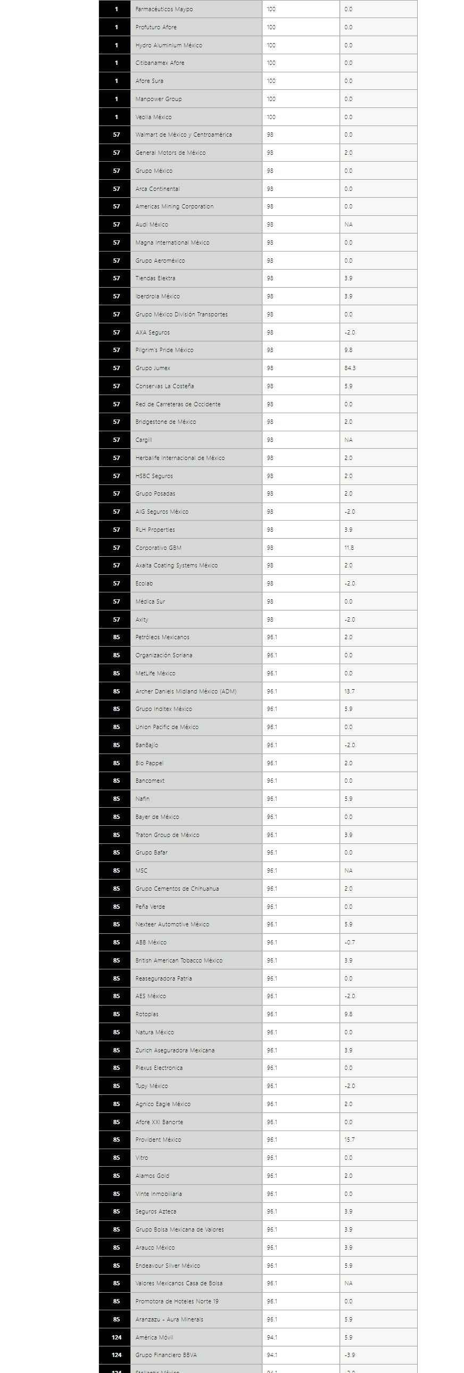Click the Grupo Financiero BBVA name cell

tap(196, 1355)
